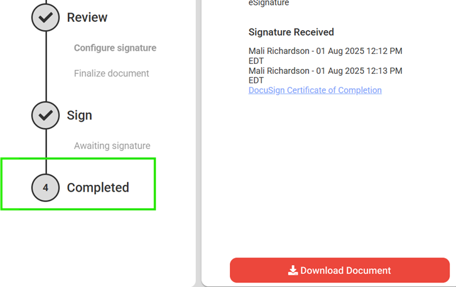Open the Review step label
Screen dimensions: 456x287
point(87,18)
